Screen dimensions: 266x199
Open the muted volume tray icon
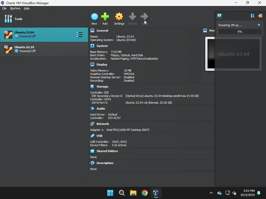pos(235,193)
